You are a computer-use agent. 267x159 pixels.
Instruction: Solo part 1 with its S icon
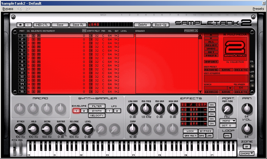pos(34,36)
